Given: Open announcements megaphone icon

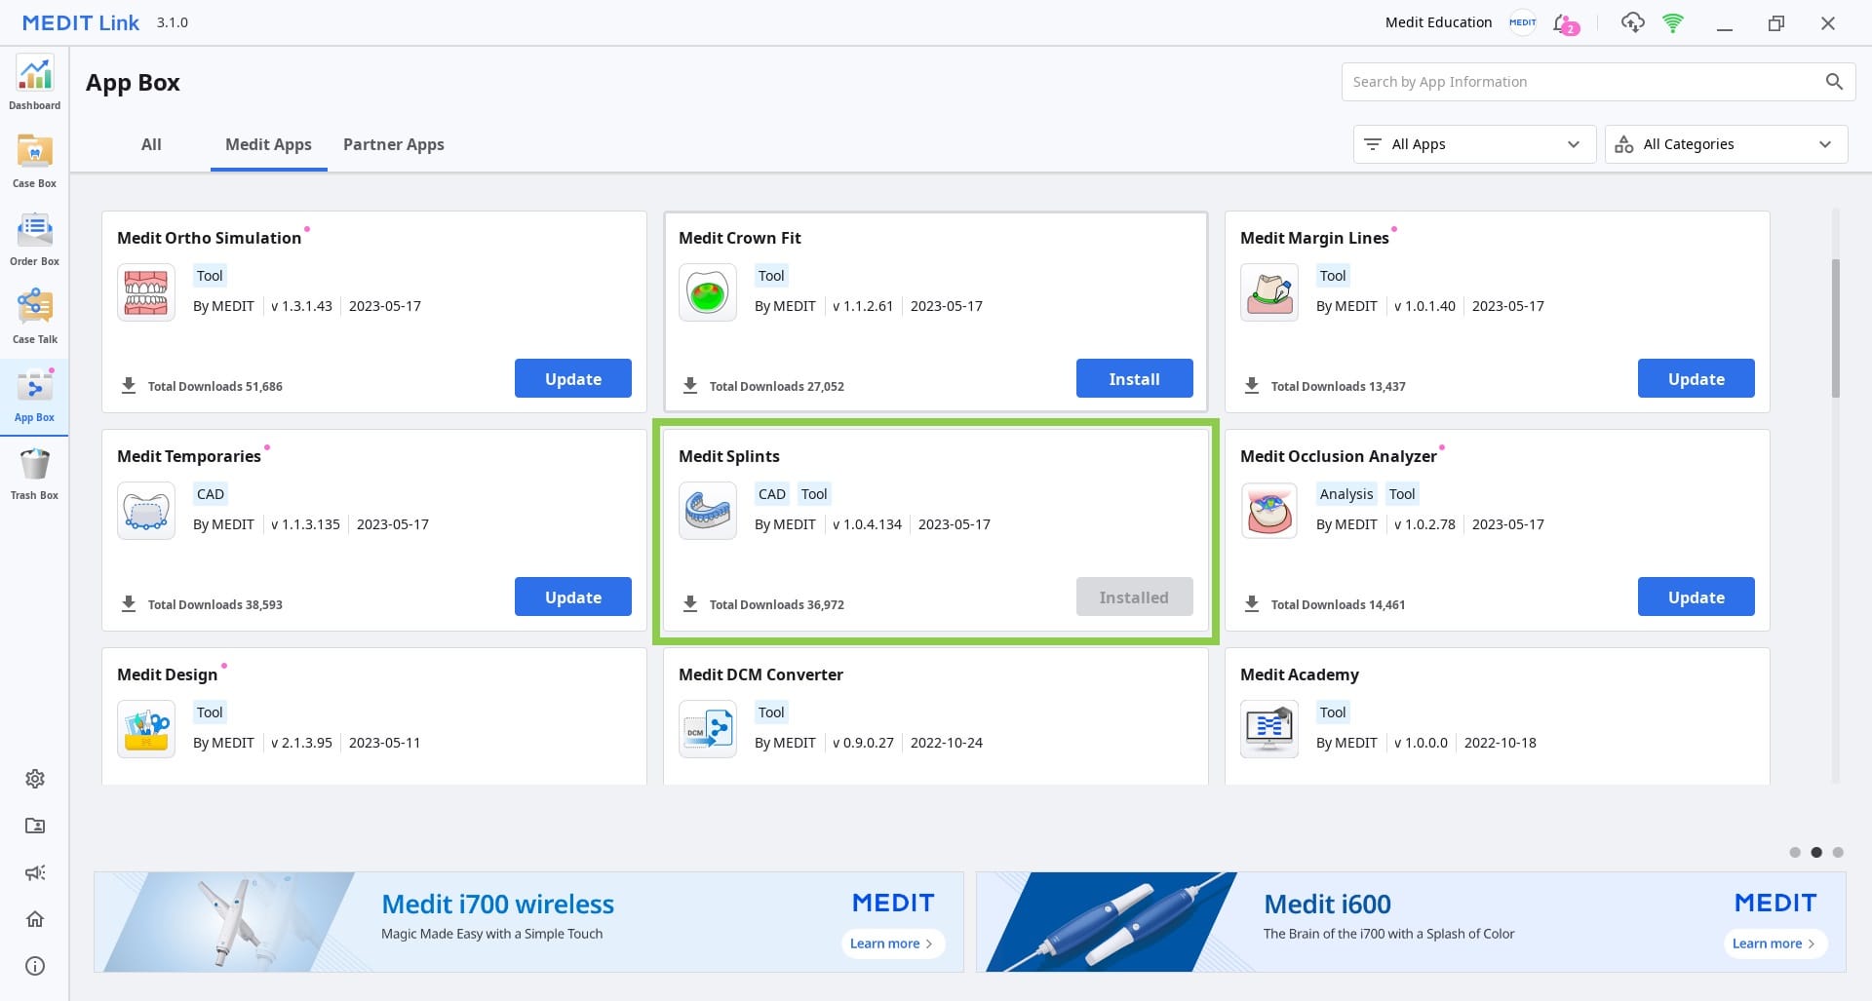Looking at the screenshot, I should pyautogui.click(x=35, y=872).
